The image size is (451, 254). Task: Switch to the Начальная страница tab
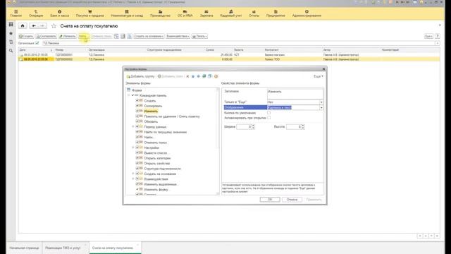pos(24,248)
